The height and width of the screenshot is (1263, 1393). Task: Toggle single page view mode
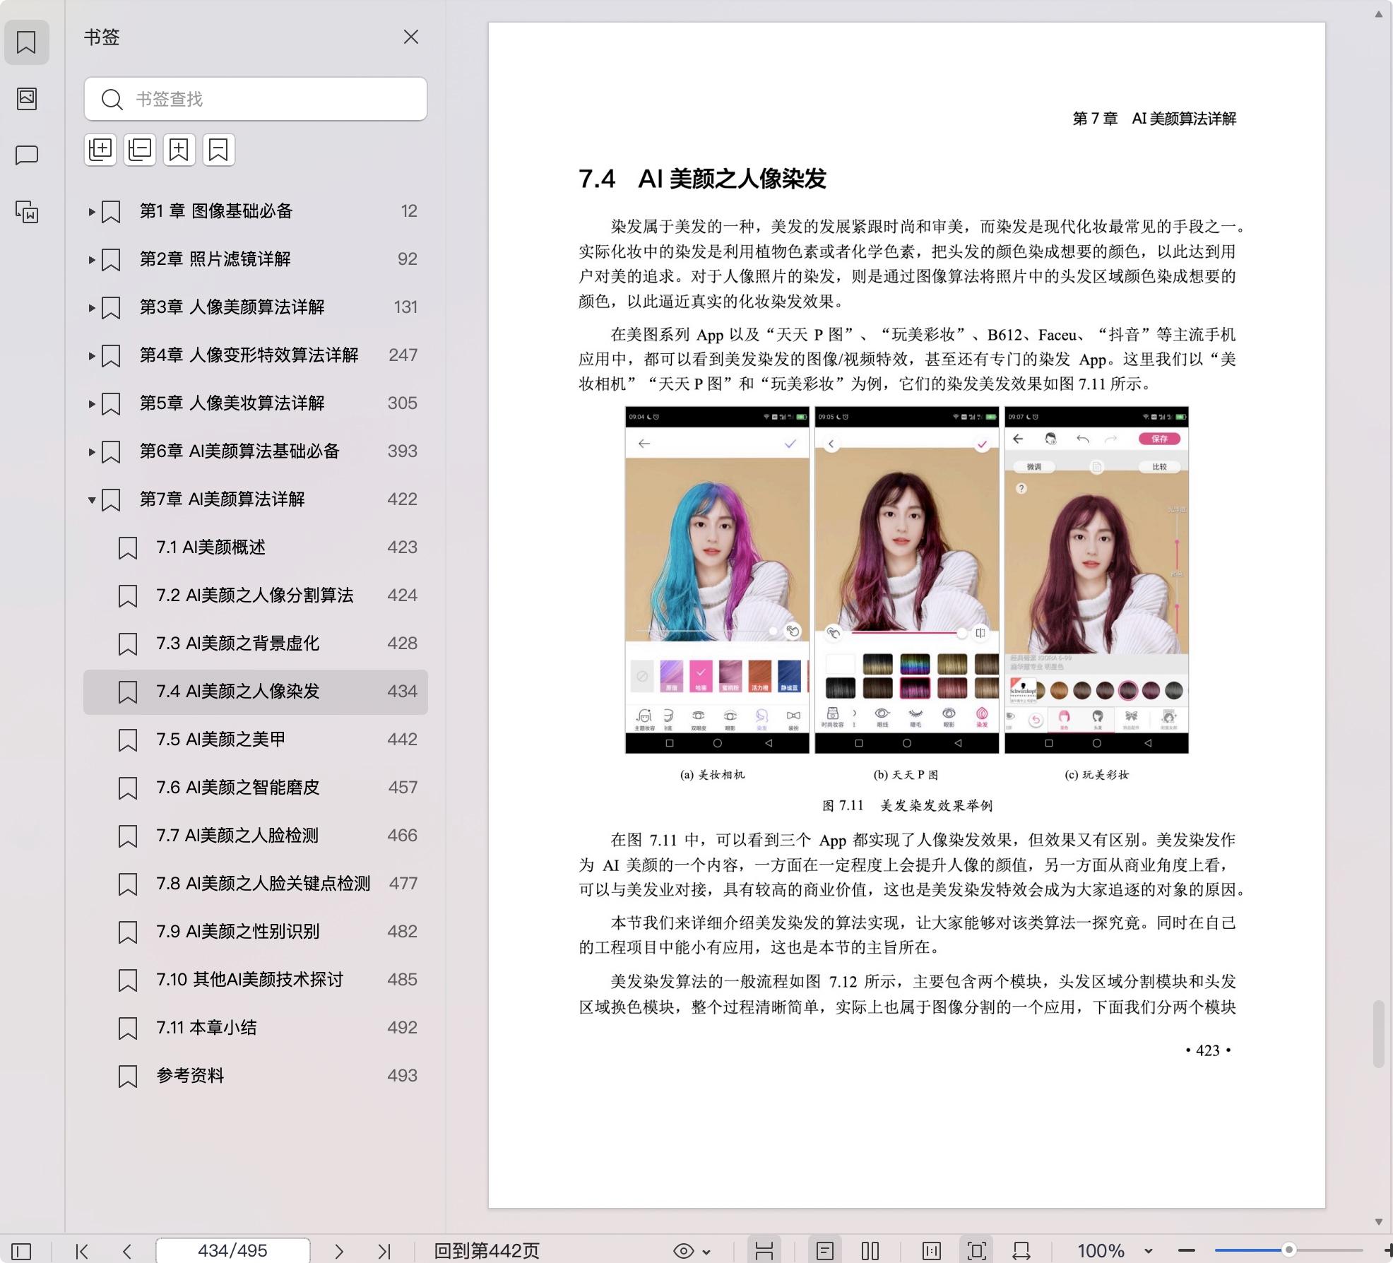point(824,1252)
